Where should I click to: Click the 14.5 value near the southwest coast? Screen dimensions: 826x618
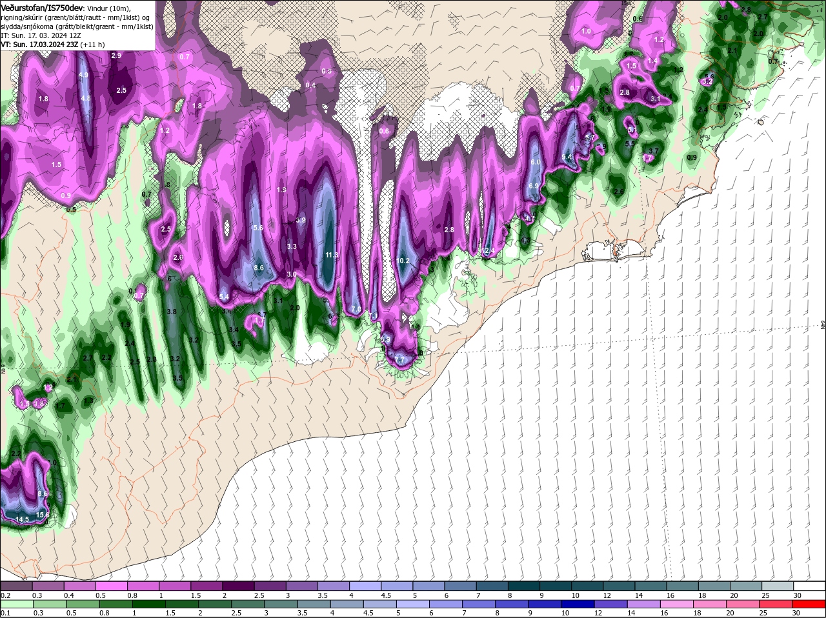click(x=22, y=519)
